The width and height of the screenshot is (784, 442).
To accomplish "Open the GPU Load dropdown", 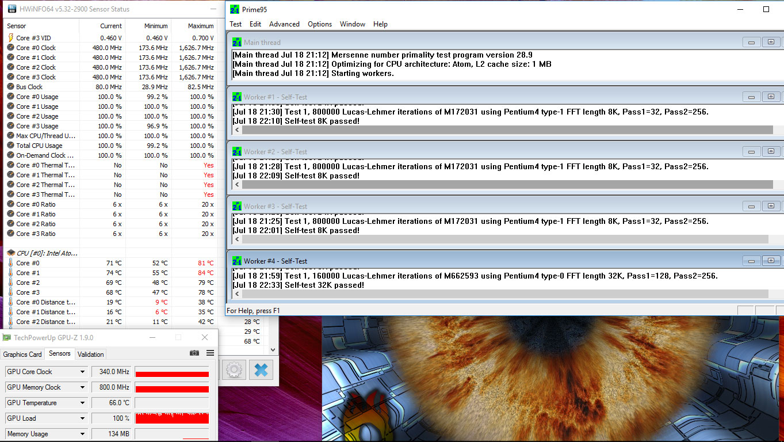I will point(82,418).
